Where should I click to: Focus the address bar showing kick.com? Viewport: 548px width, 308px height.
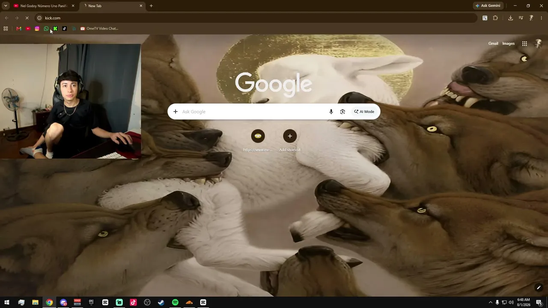click(257, 18)
